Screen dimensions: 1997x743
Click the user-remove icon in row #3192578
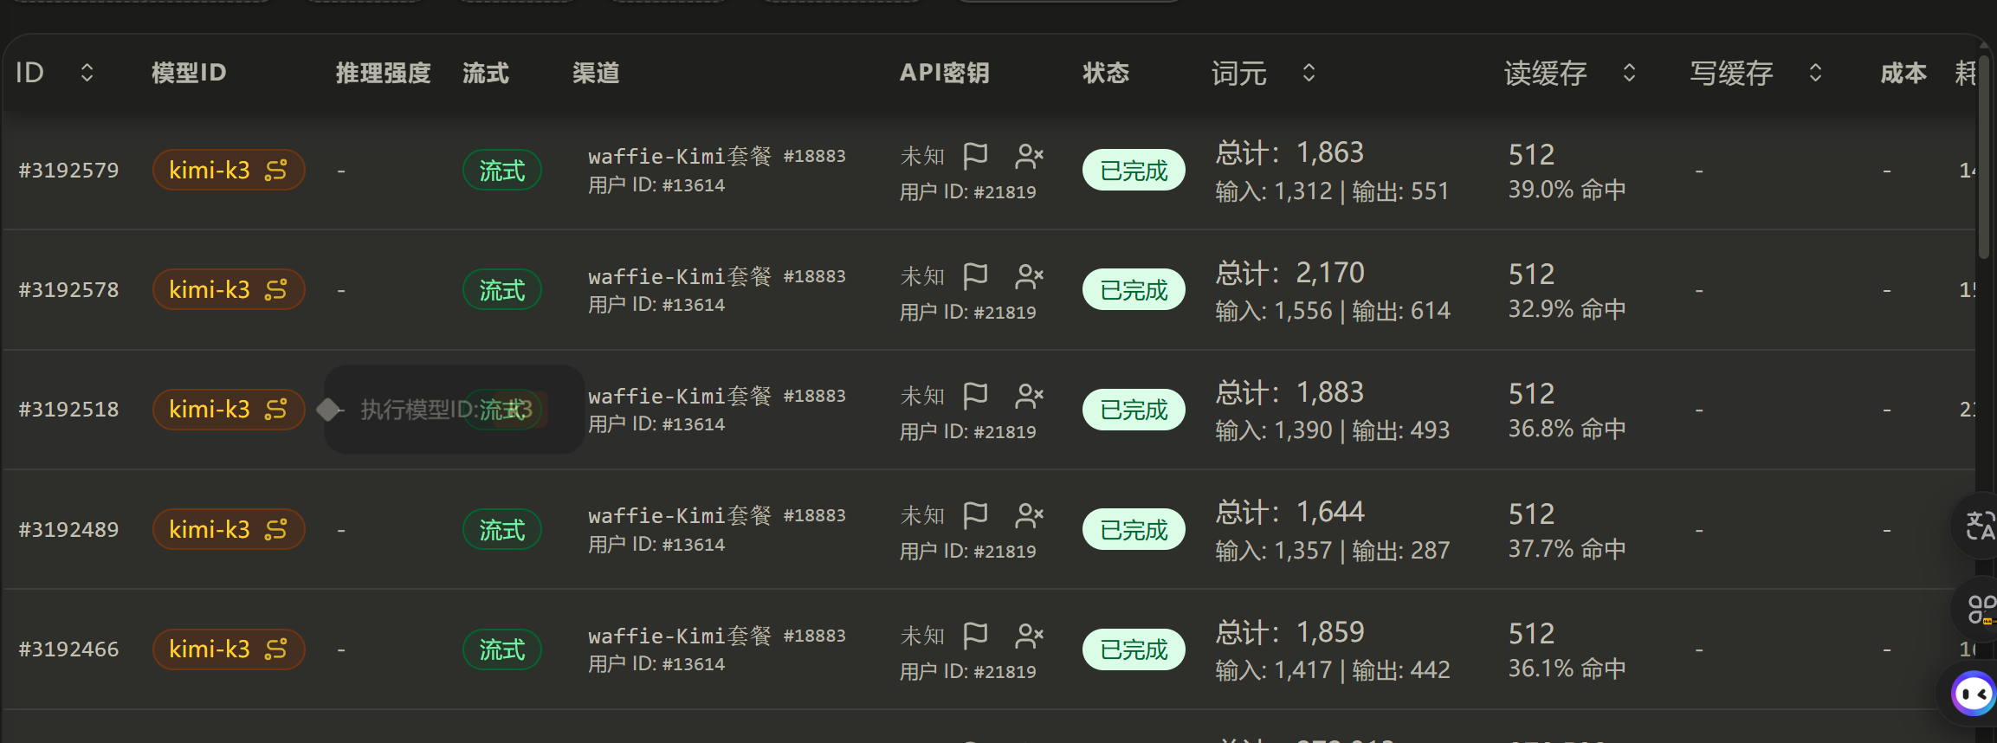click(x=1029, y=276)
